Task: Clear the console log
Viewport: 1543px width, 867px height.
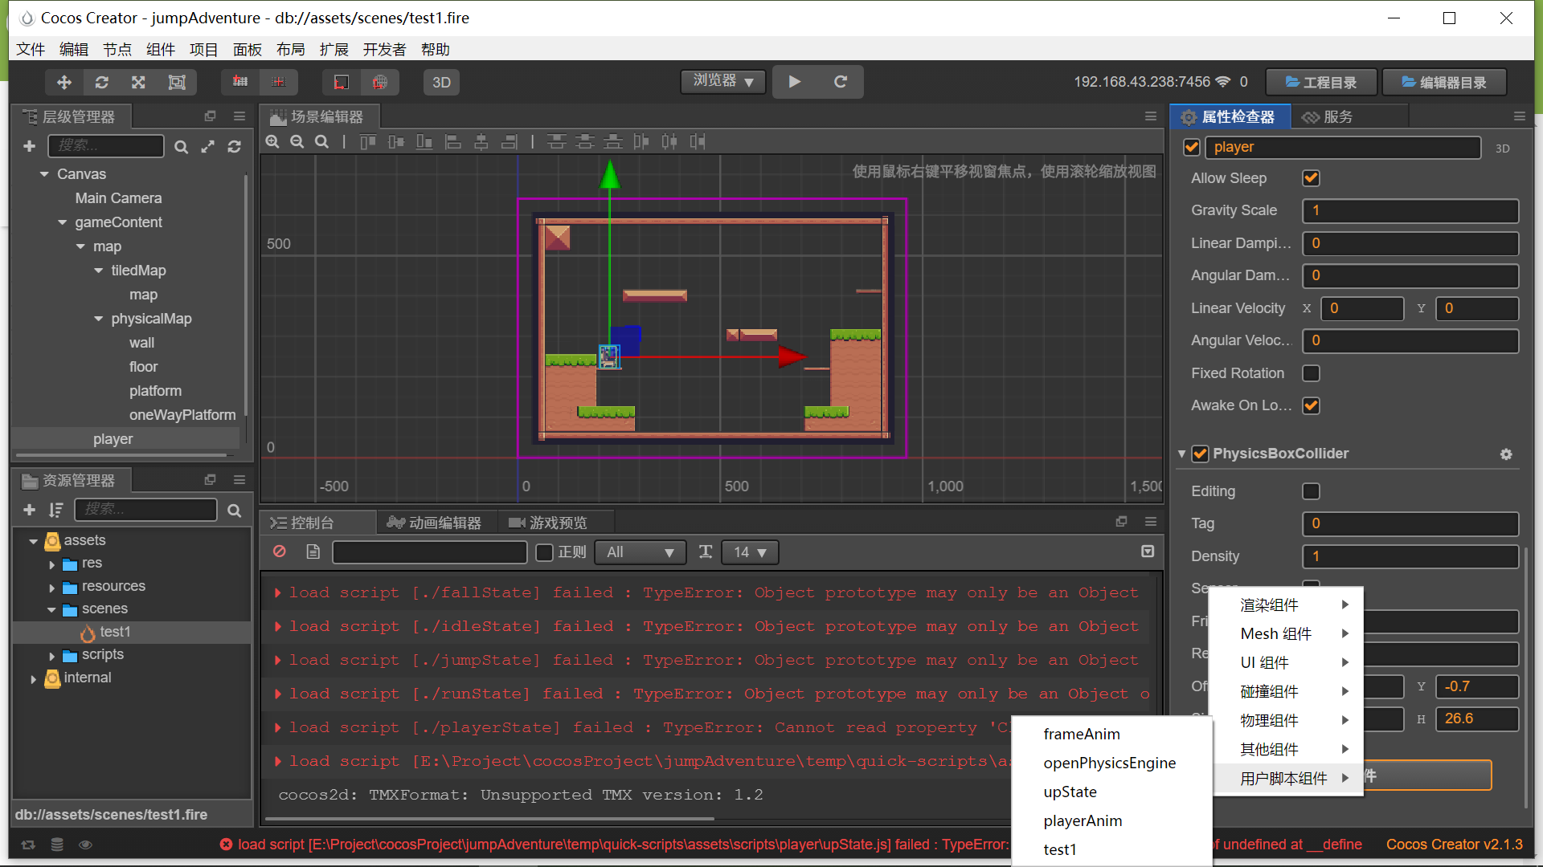Action: pyautogui.click(x=280, y=552)
